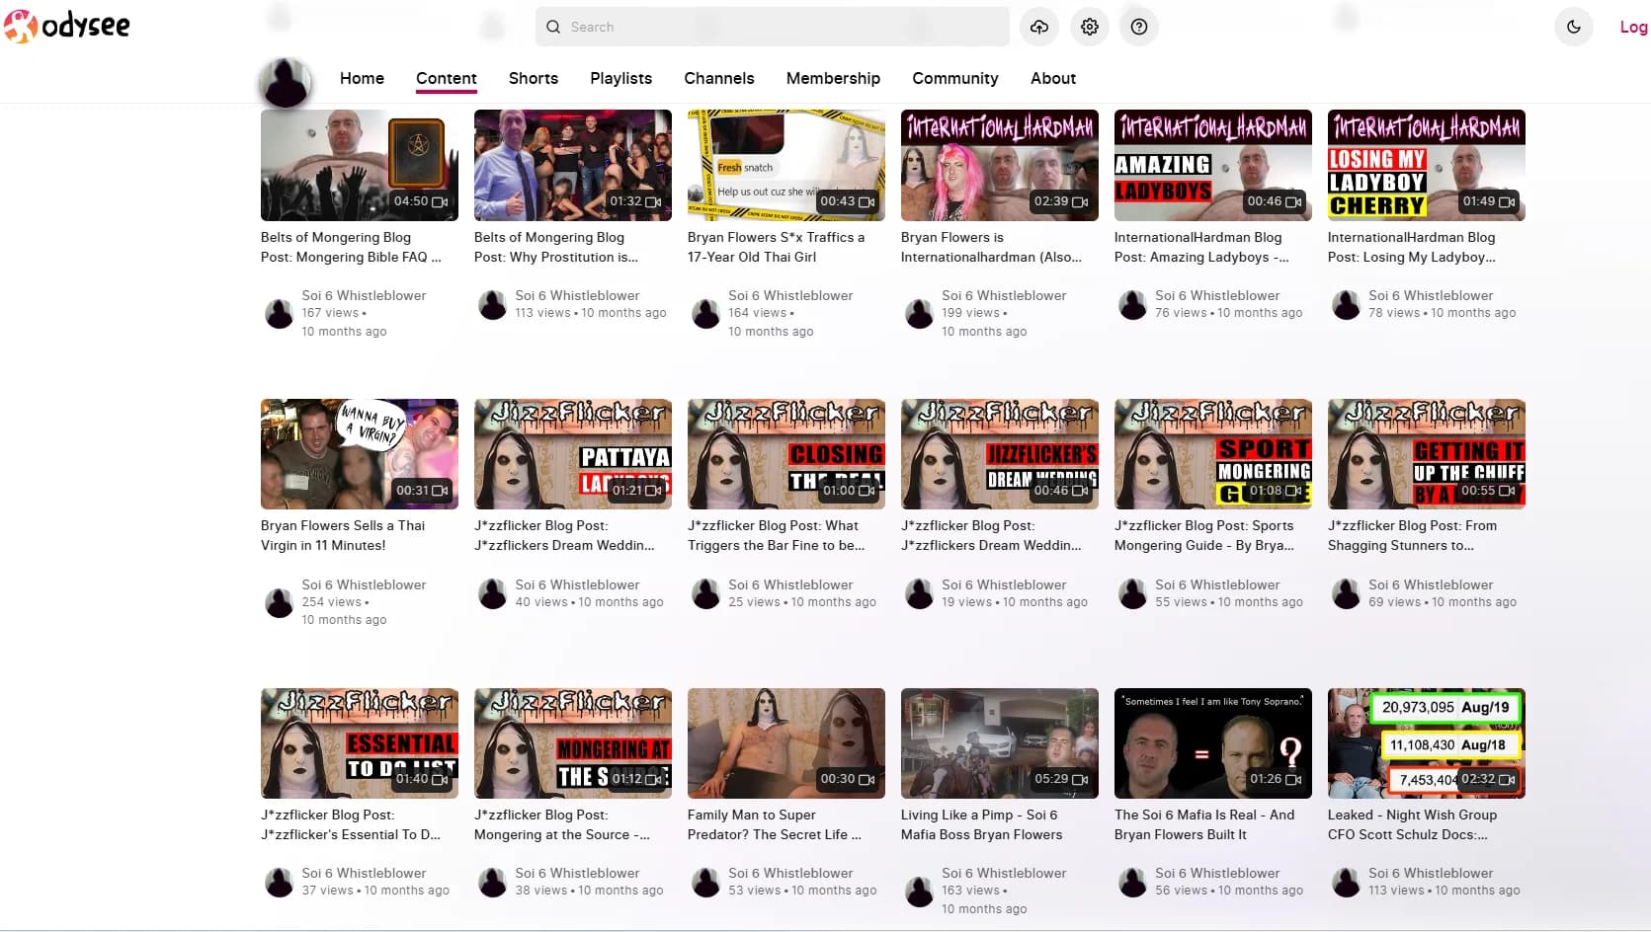Viewport: 1651px width, 932px height.
Task: Open the Losing My Ladyboy Cherry thumbnail
Action: point(1427,165)
